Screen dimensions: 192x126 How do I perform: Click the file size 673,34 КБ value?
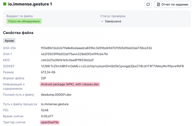click(x=48, y=72)
